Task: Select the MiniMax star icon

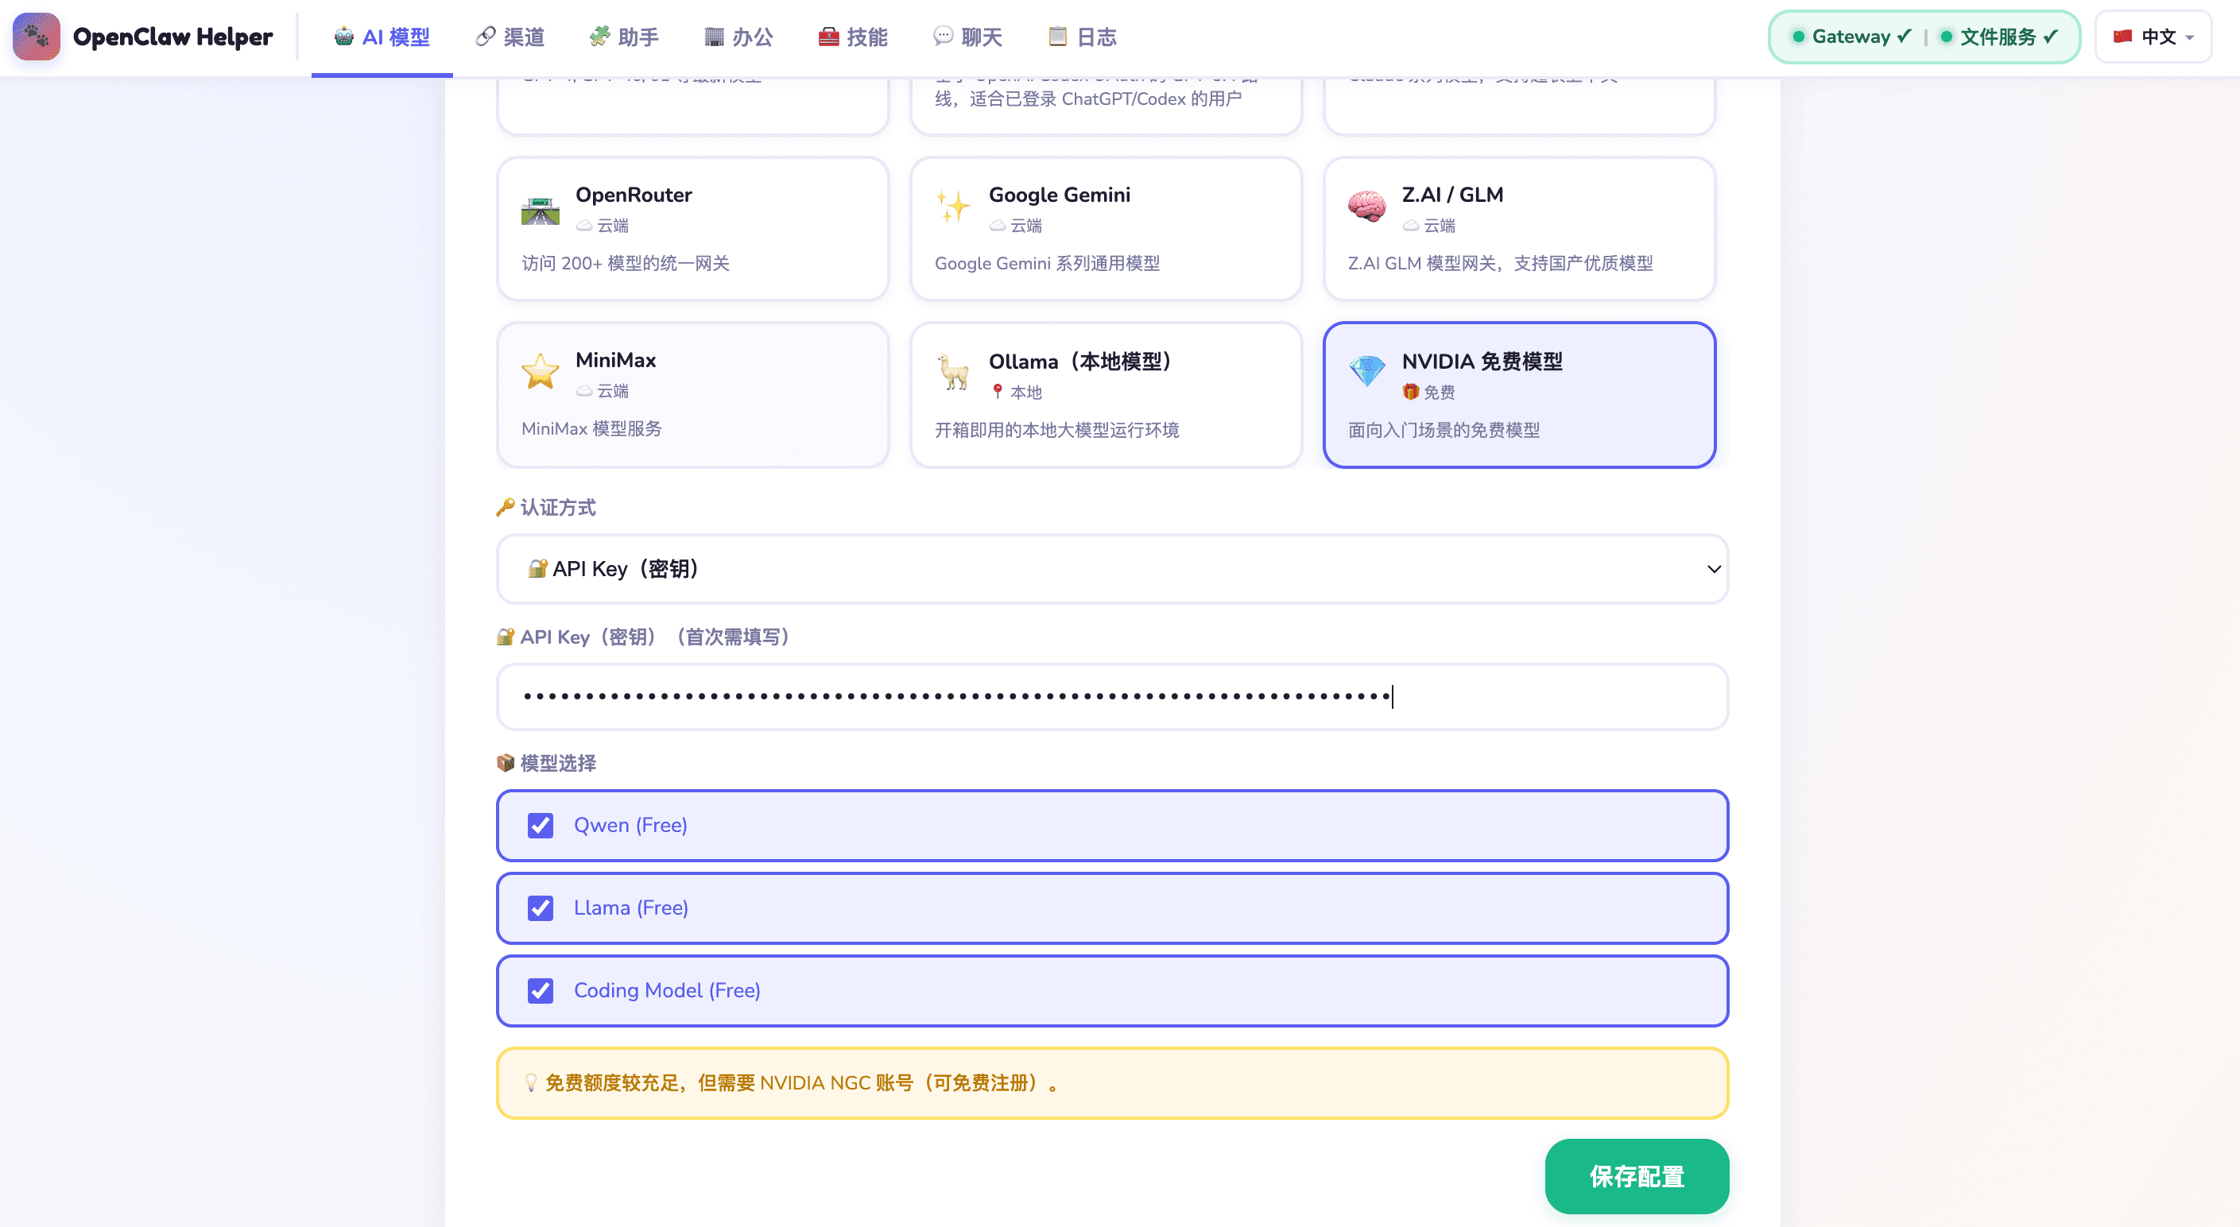Action: pos(540,372)
